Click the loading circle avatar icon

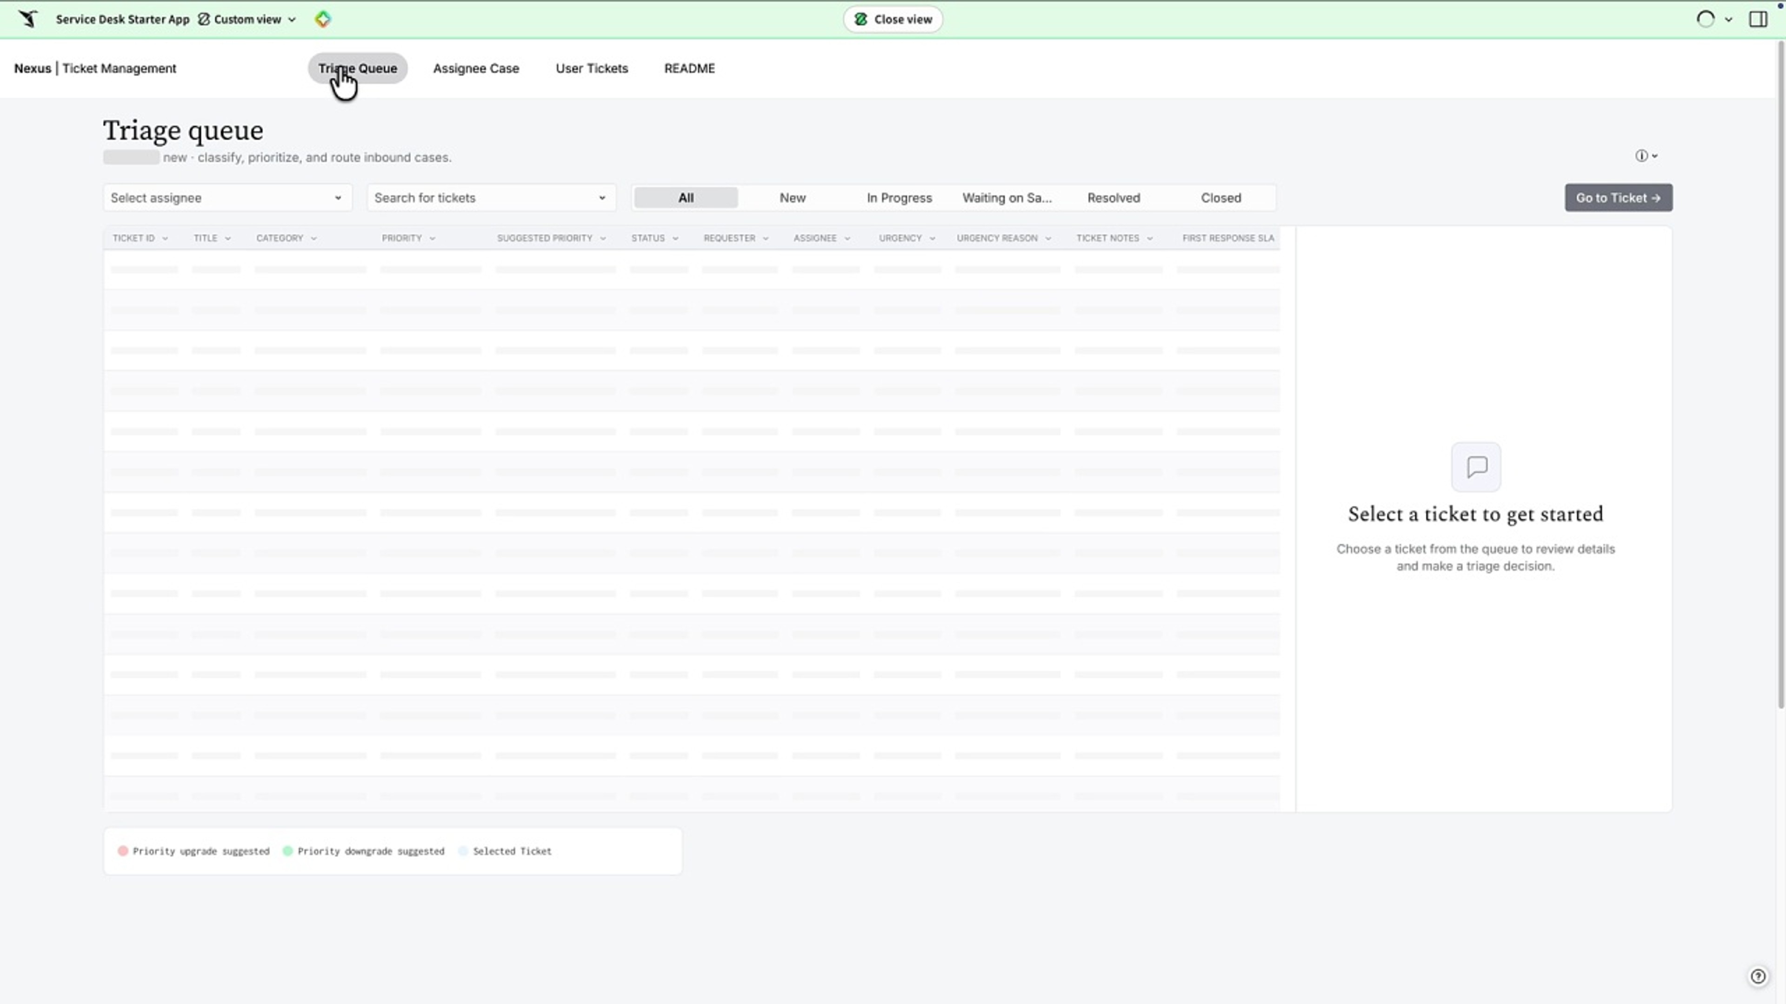tap(1705, 20)
